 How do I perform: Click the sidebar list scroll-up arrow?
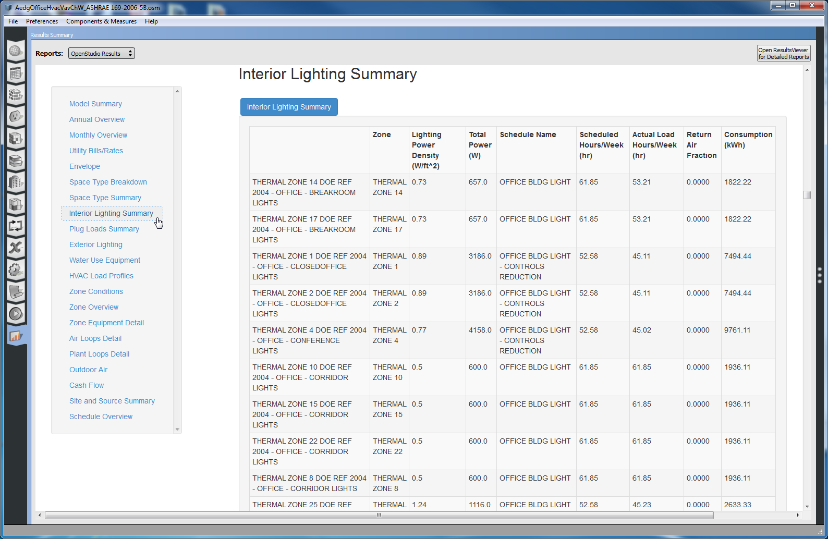pos(177,91)
